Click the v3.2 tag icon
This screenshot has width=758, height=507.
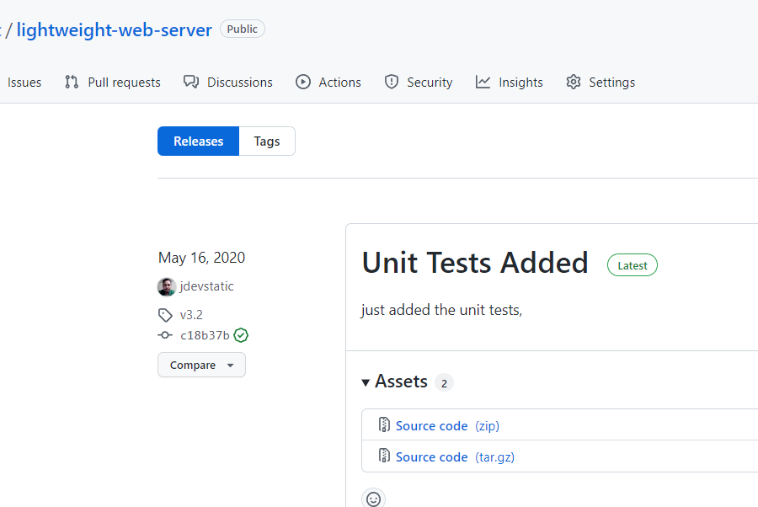pyautogui.click(x=165, y=315)
